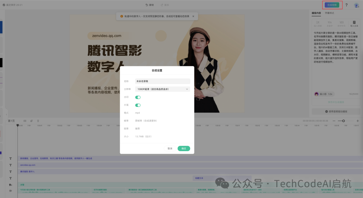Click the second text track T icon
This screenshot has height=198, width=363.
(10, 165)
